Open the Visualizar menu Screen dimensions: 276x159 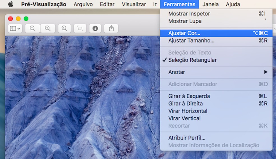134,4
